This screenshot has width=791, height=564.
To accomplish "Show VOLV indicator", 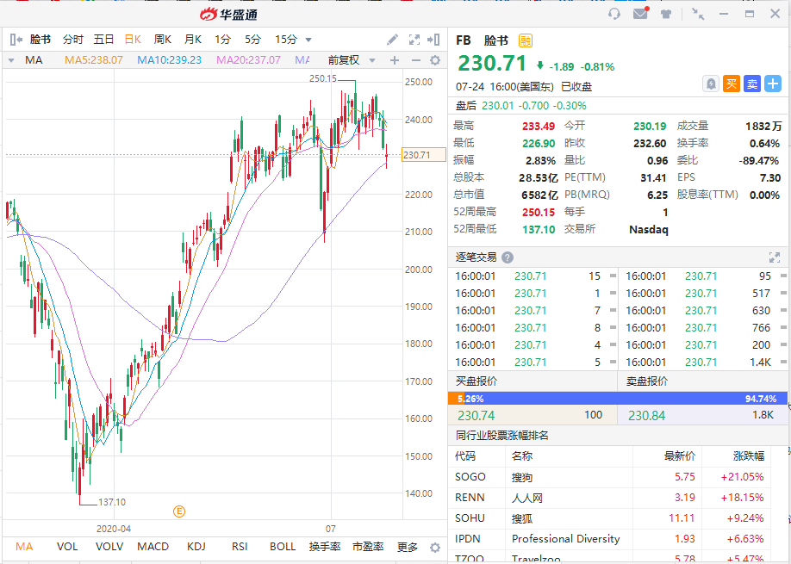I will 109,547.
